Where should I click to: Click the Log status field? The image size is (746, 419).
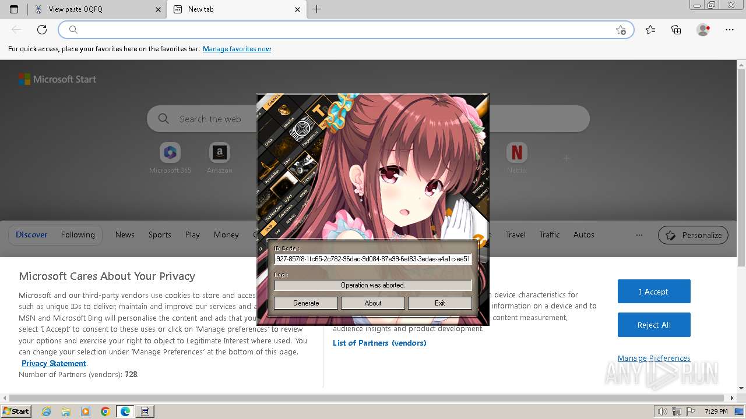point(373,285)
